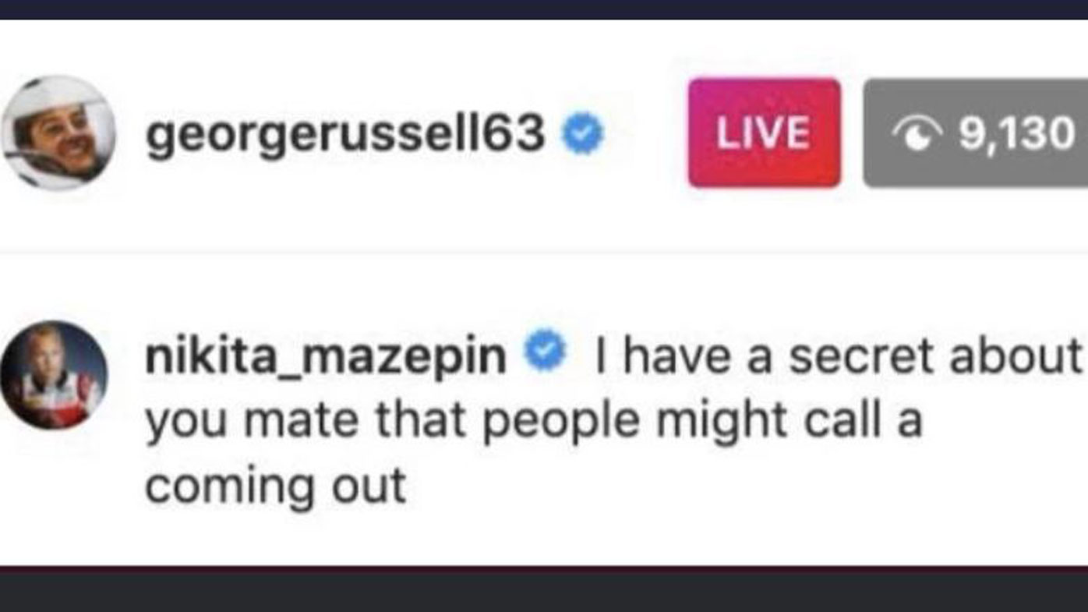1088x612 pixels.
Task: Click verified badge beside georgerussell63
Action: [x=582, y=133]
